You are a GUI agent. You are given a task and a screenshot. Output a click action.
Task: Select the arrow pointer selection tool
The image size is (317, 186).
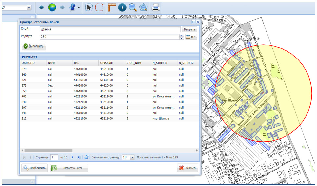[x=89, y=8]
